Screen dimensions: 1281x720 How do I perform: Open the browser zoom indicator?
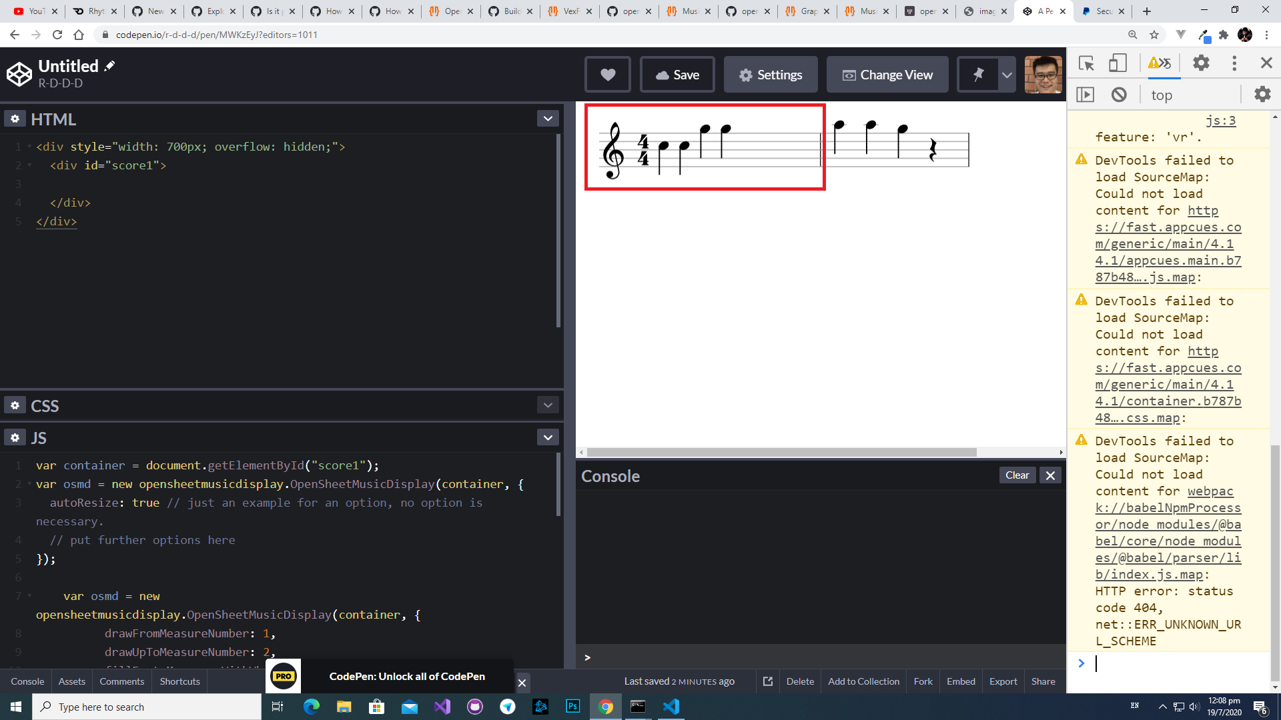click(1132, 35)
